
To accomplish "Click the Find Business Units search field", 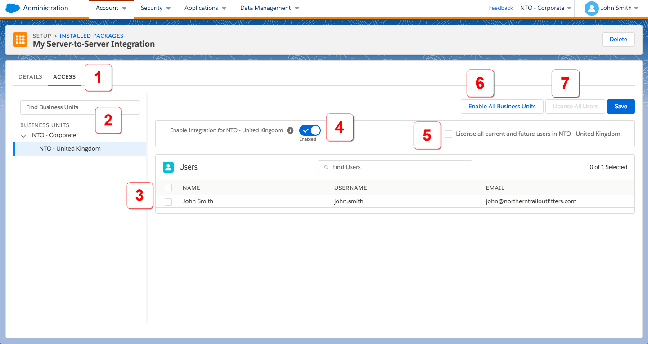I will click(80, 107).
